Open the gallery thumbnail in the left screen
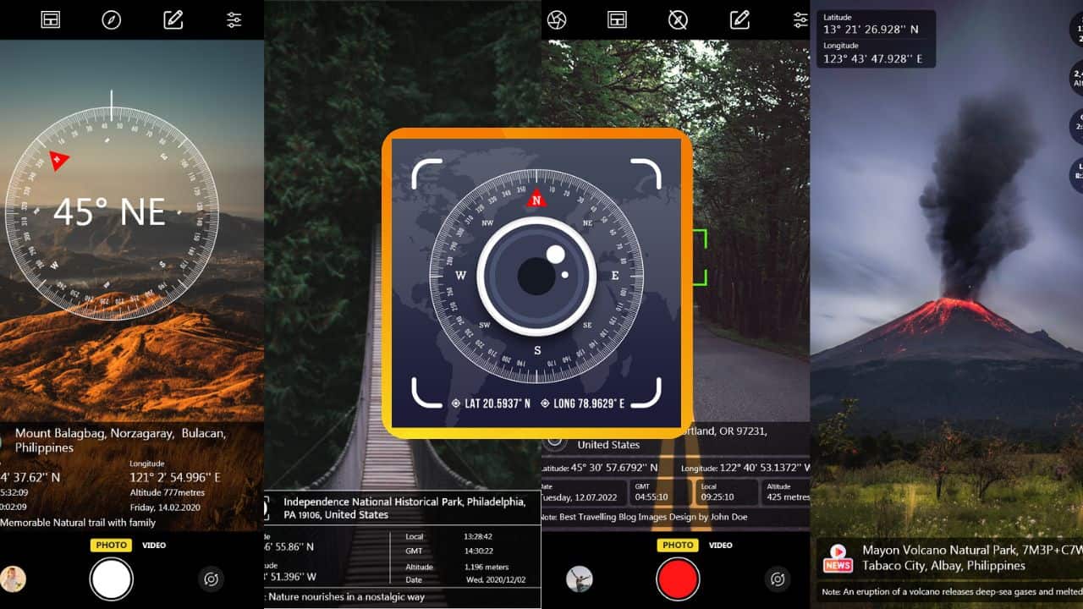The image size is (1083, 609). point(13,579)
